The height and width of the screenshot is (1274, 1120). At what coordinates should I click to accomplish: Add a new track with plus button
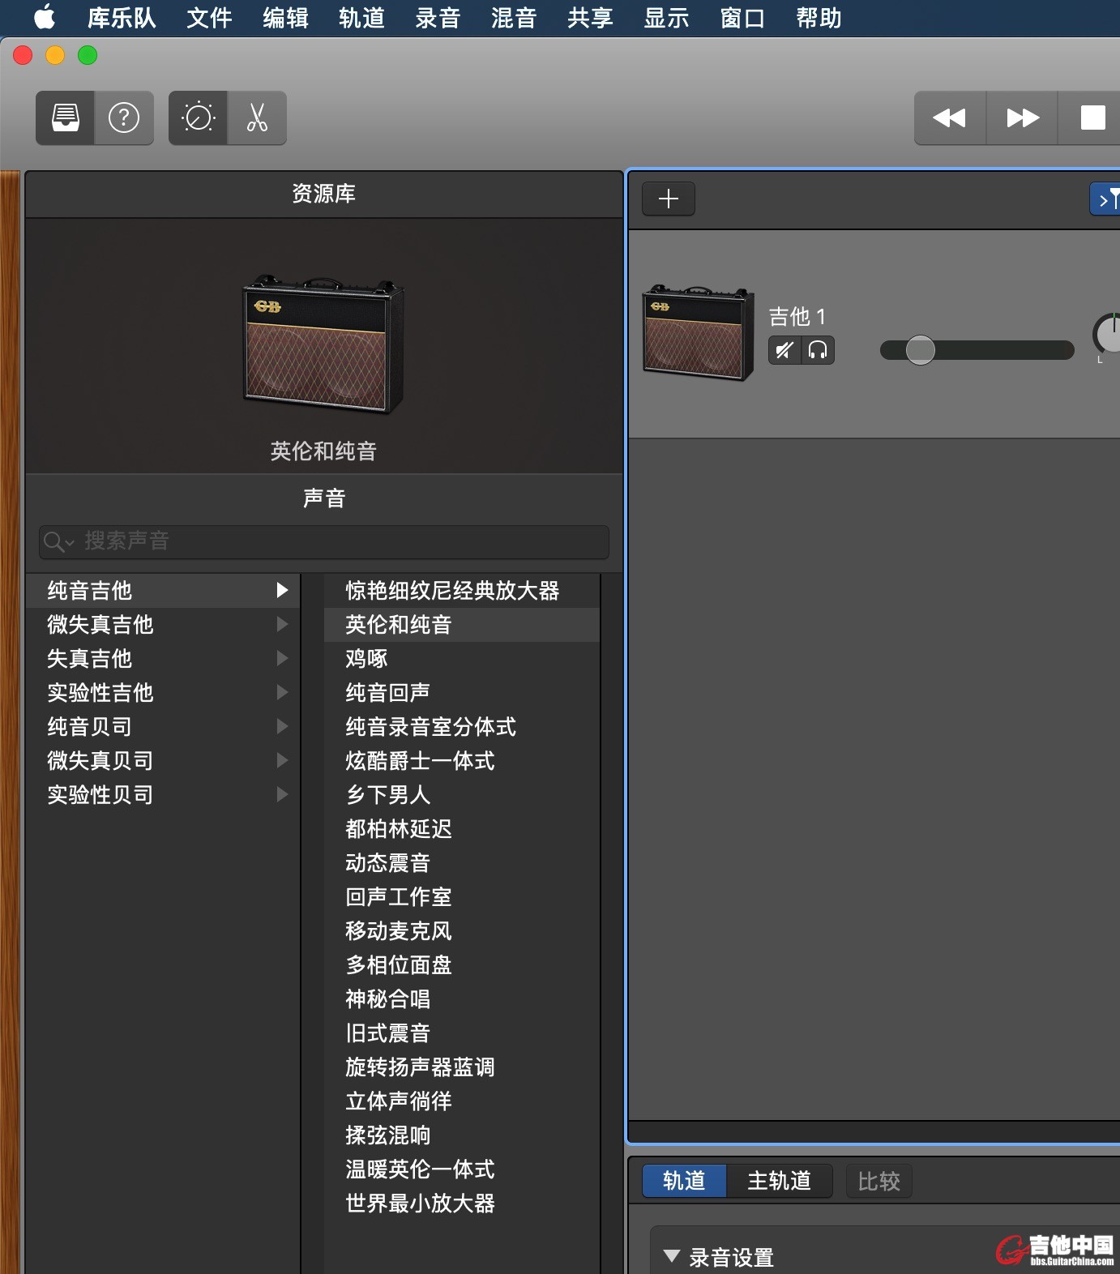669,199
